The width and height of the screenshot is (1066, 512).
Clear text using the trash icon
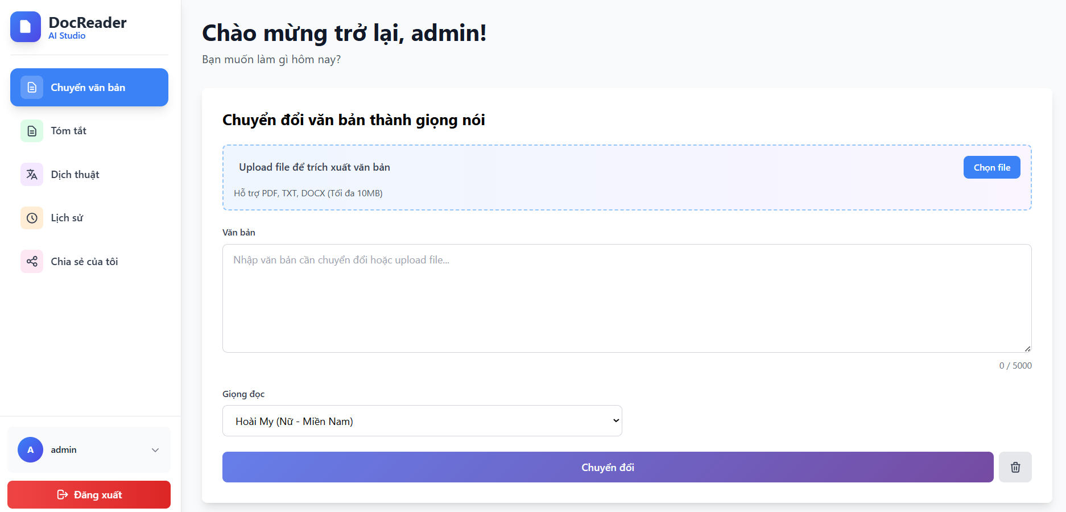pyautogui.click(x=1015, y=467)
